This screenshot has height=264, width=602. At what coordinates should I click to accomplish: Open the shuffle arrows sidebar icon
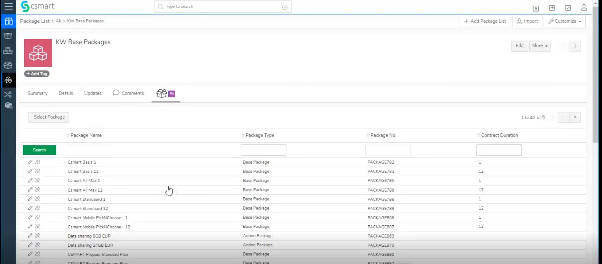8,94
